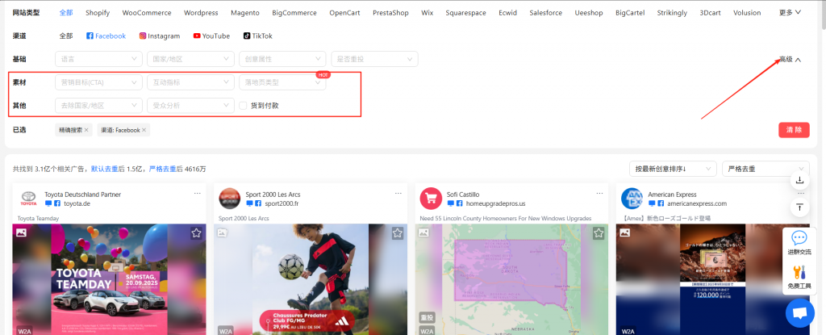Click the Toyota Deutschland Partner logo avatar
The height and width of the screenshot is (335, 826).
(x=27, y=199)
